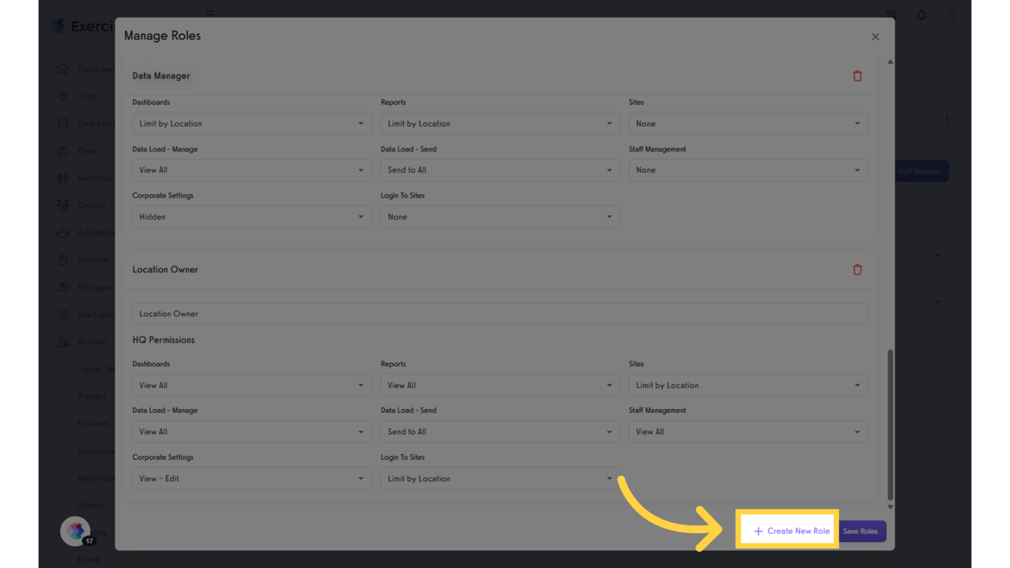Click the notifications bell icon
The image size is (1010, 568).
(x=921, y=15)
